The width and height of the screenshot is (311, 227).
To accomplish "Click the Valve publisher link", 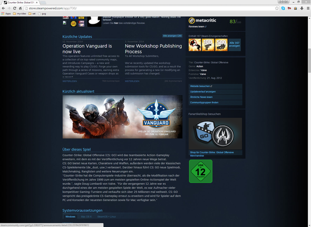I will 203,74.
